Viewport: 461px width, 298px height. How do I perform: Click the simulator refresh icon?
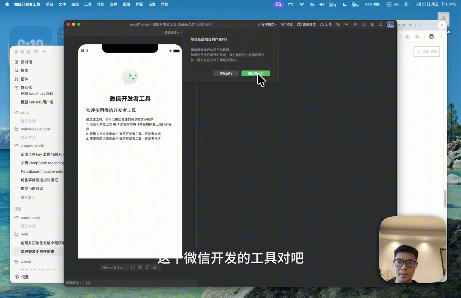133,267
